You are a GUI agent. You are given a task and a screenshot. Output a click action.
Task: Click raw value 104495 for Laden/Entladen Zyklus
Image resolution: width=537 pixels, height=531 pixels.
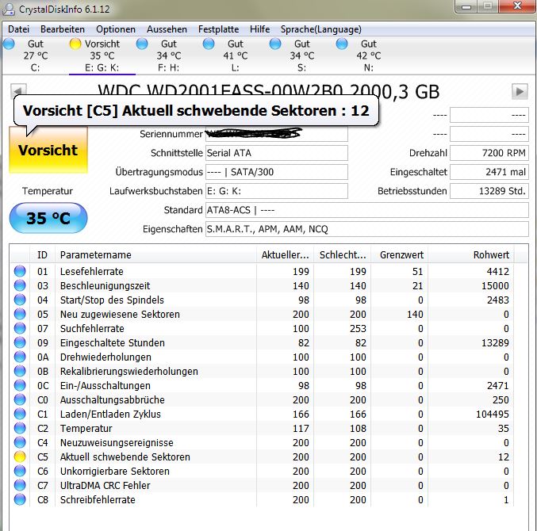[492, 414]
